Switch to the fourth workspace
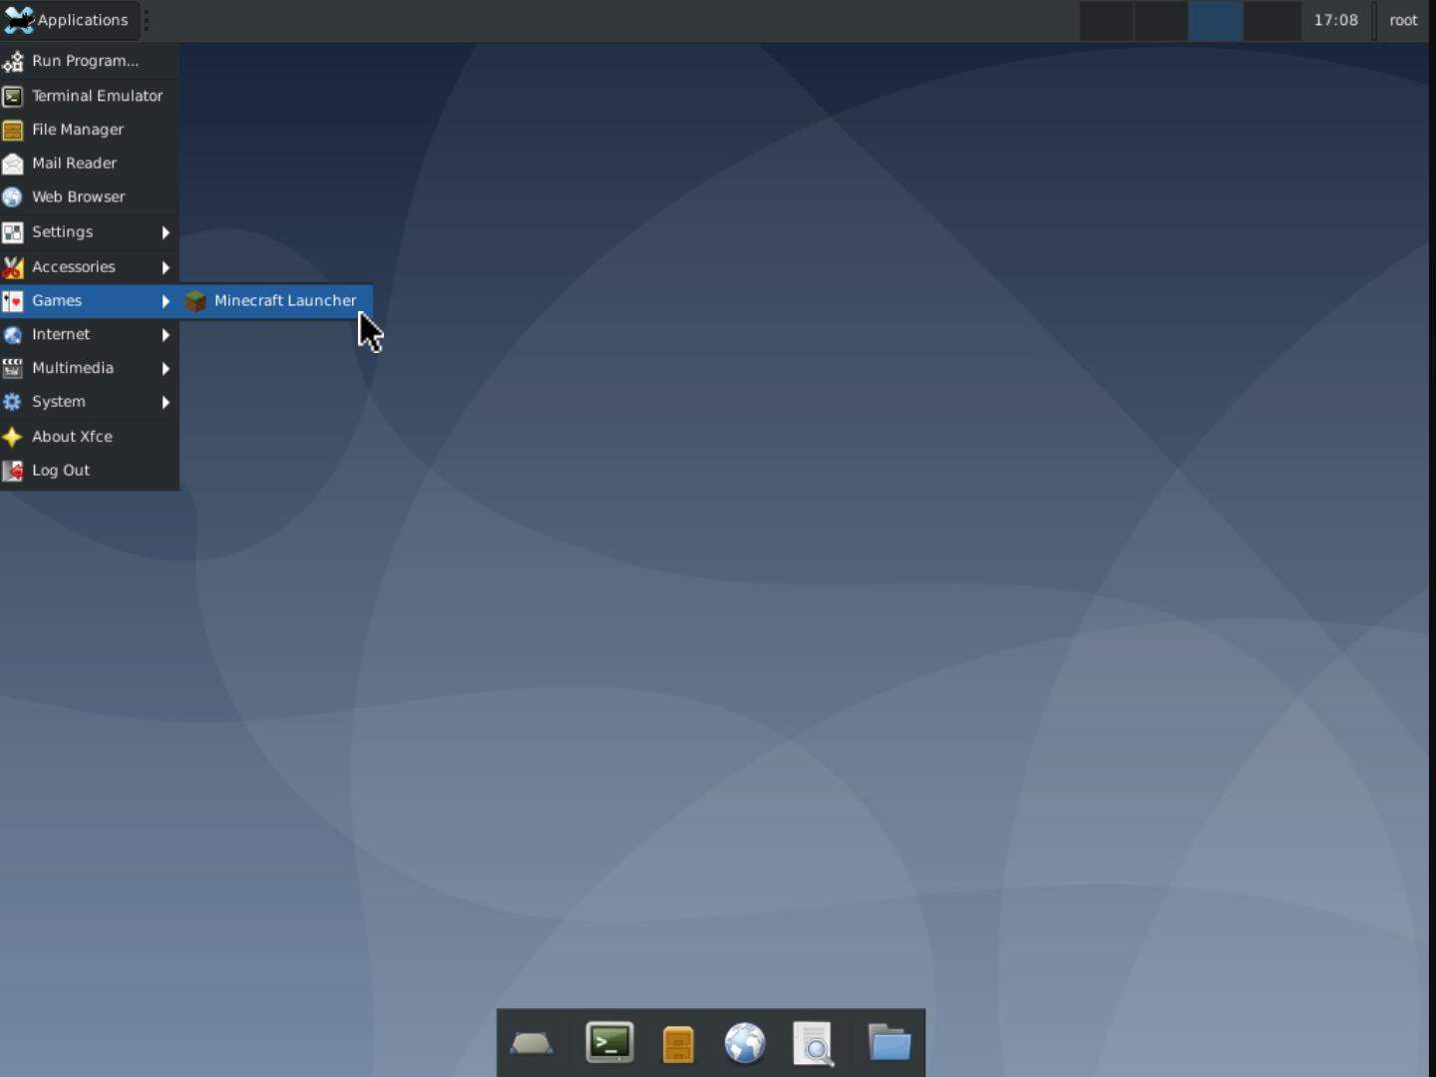Viewport: 1436px width, 1077px height. (x=1272, y=20)
